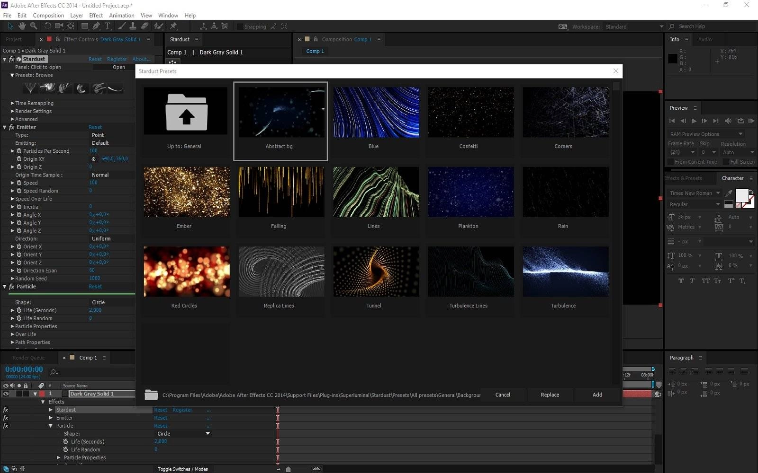Select the Unified Camera tool

(59, 26)
